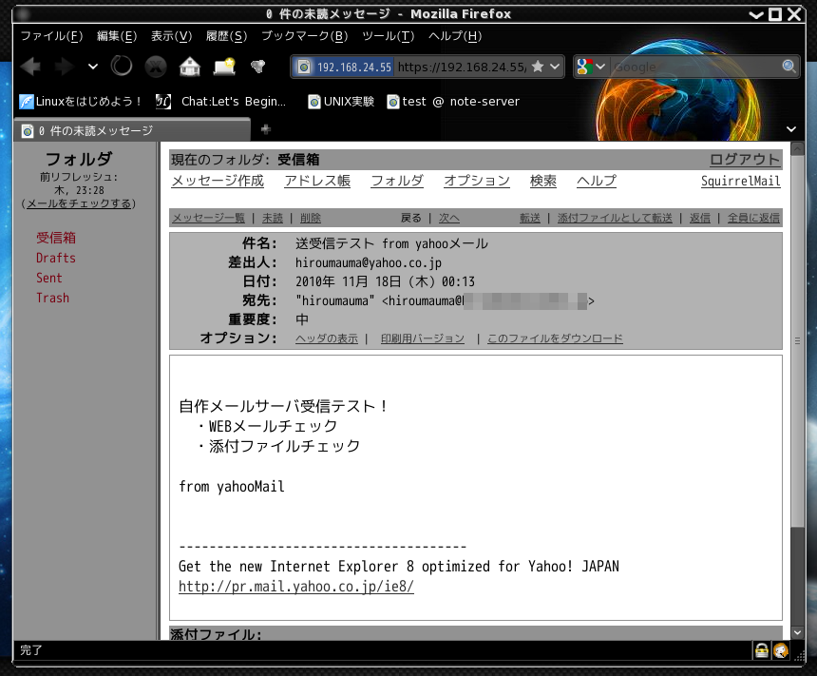
Task: Open 印刷用バージョン link
Action: pyautogui.click(x=423, y=338)
